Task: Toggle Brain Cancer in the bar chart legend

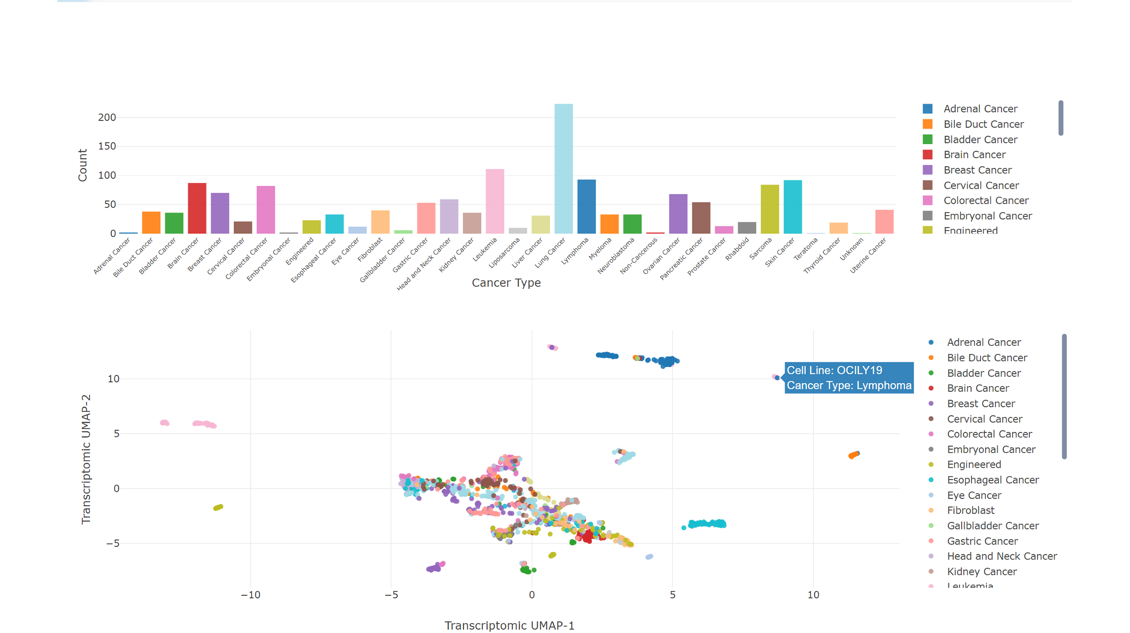Action: pyautogui.click(x=974, y=155)
